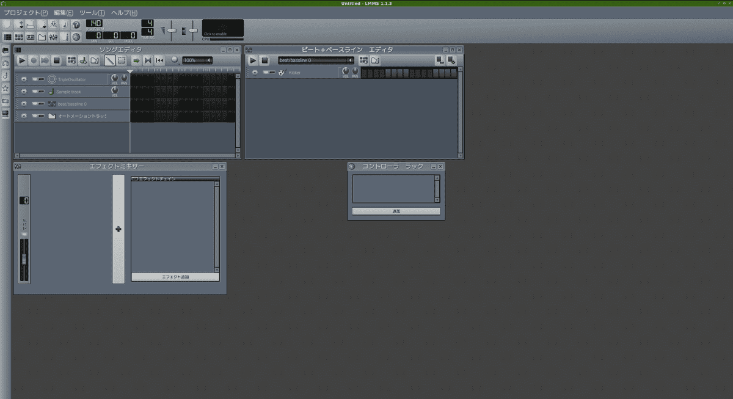Open the instrument plugins sidebar panel
733x399 pixels.
5,50
